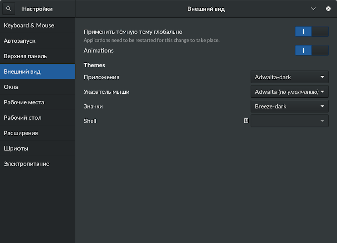Open the Автозапуск section
This screenshot has height=243, width=337.
[x=20, y=41]
